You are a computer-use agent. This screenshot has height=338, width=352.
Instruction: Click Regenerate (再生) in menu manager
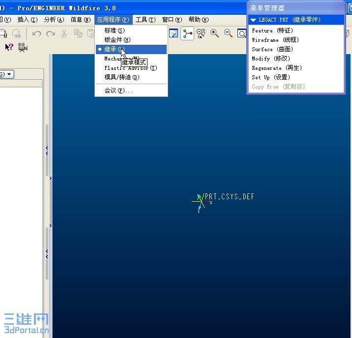[x=296, y=68]
